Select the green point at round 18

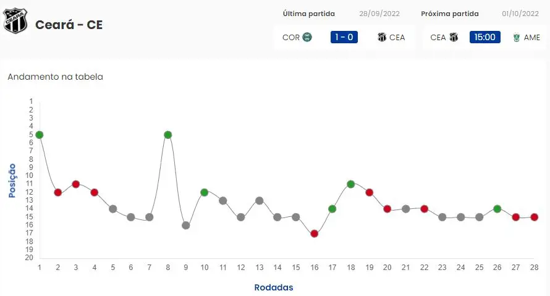point(351,184)
